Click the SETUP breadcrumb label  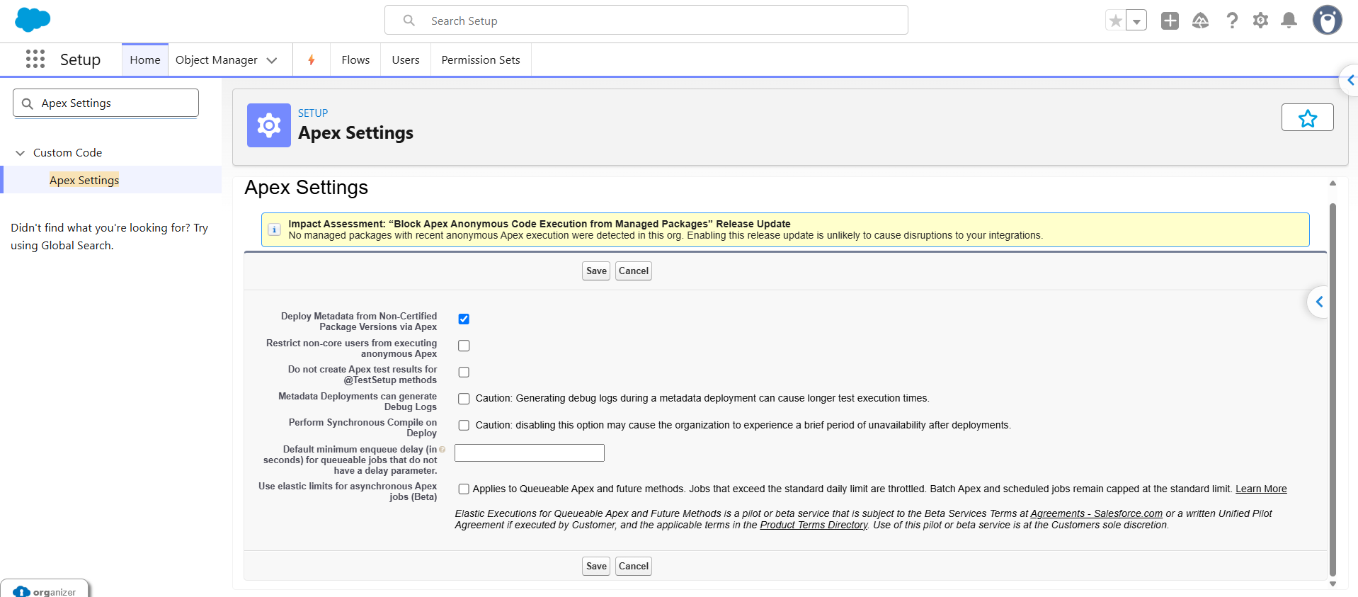(x=313, y=113)
